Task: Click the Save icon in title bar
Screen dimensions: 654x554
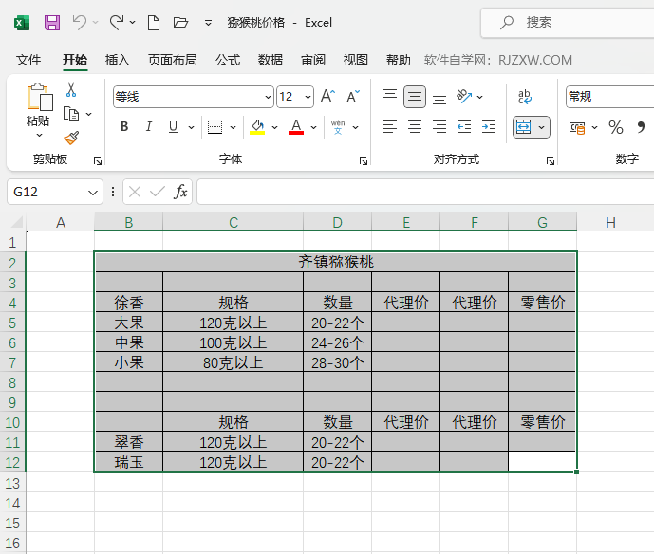Action: [x=52, y=23]
